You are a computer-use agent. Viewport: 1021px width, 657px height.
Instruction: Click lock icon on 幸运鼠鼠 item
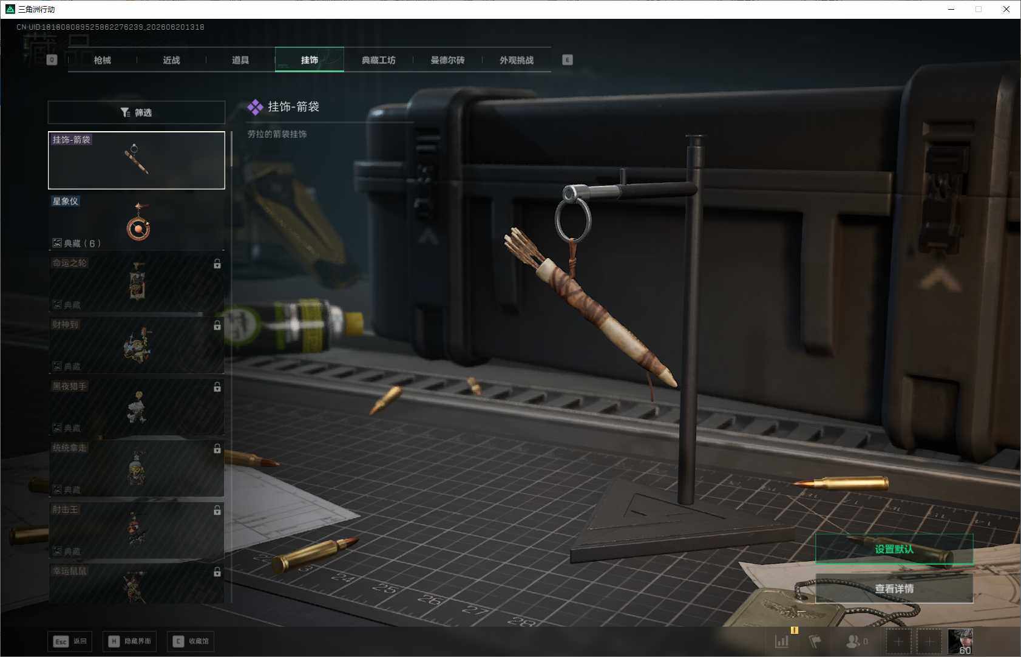[x=217, y=572]
